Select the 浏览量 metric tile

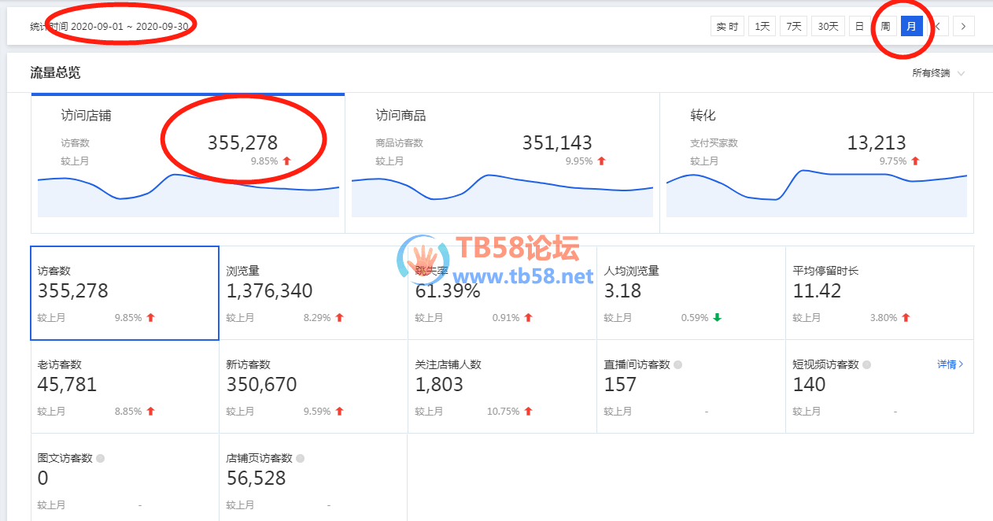pos(313,293)
